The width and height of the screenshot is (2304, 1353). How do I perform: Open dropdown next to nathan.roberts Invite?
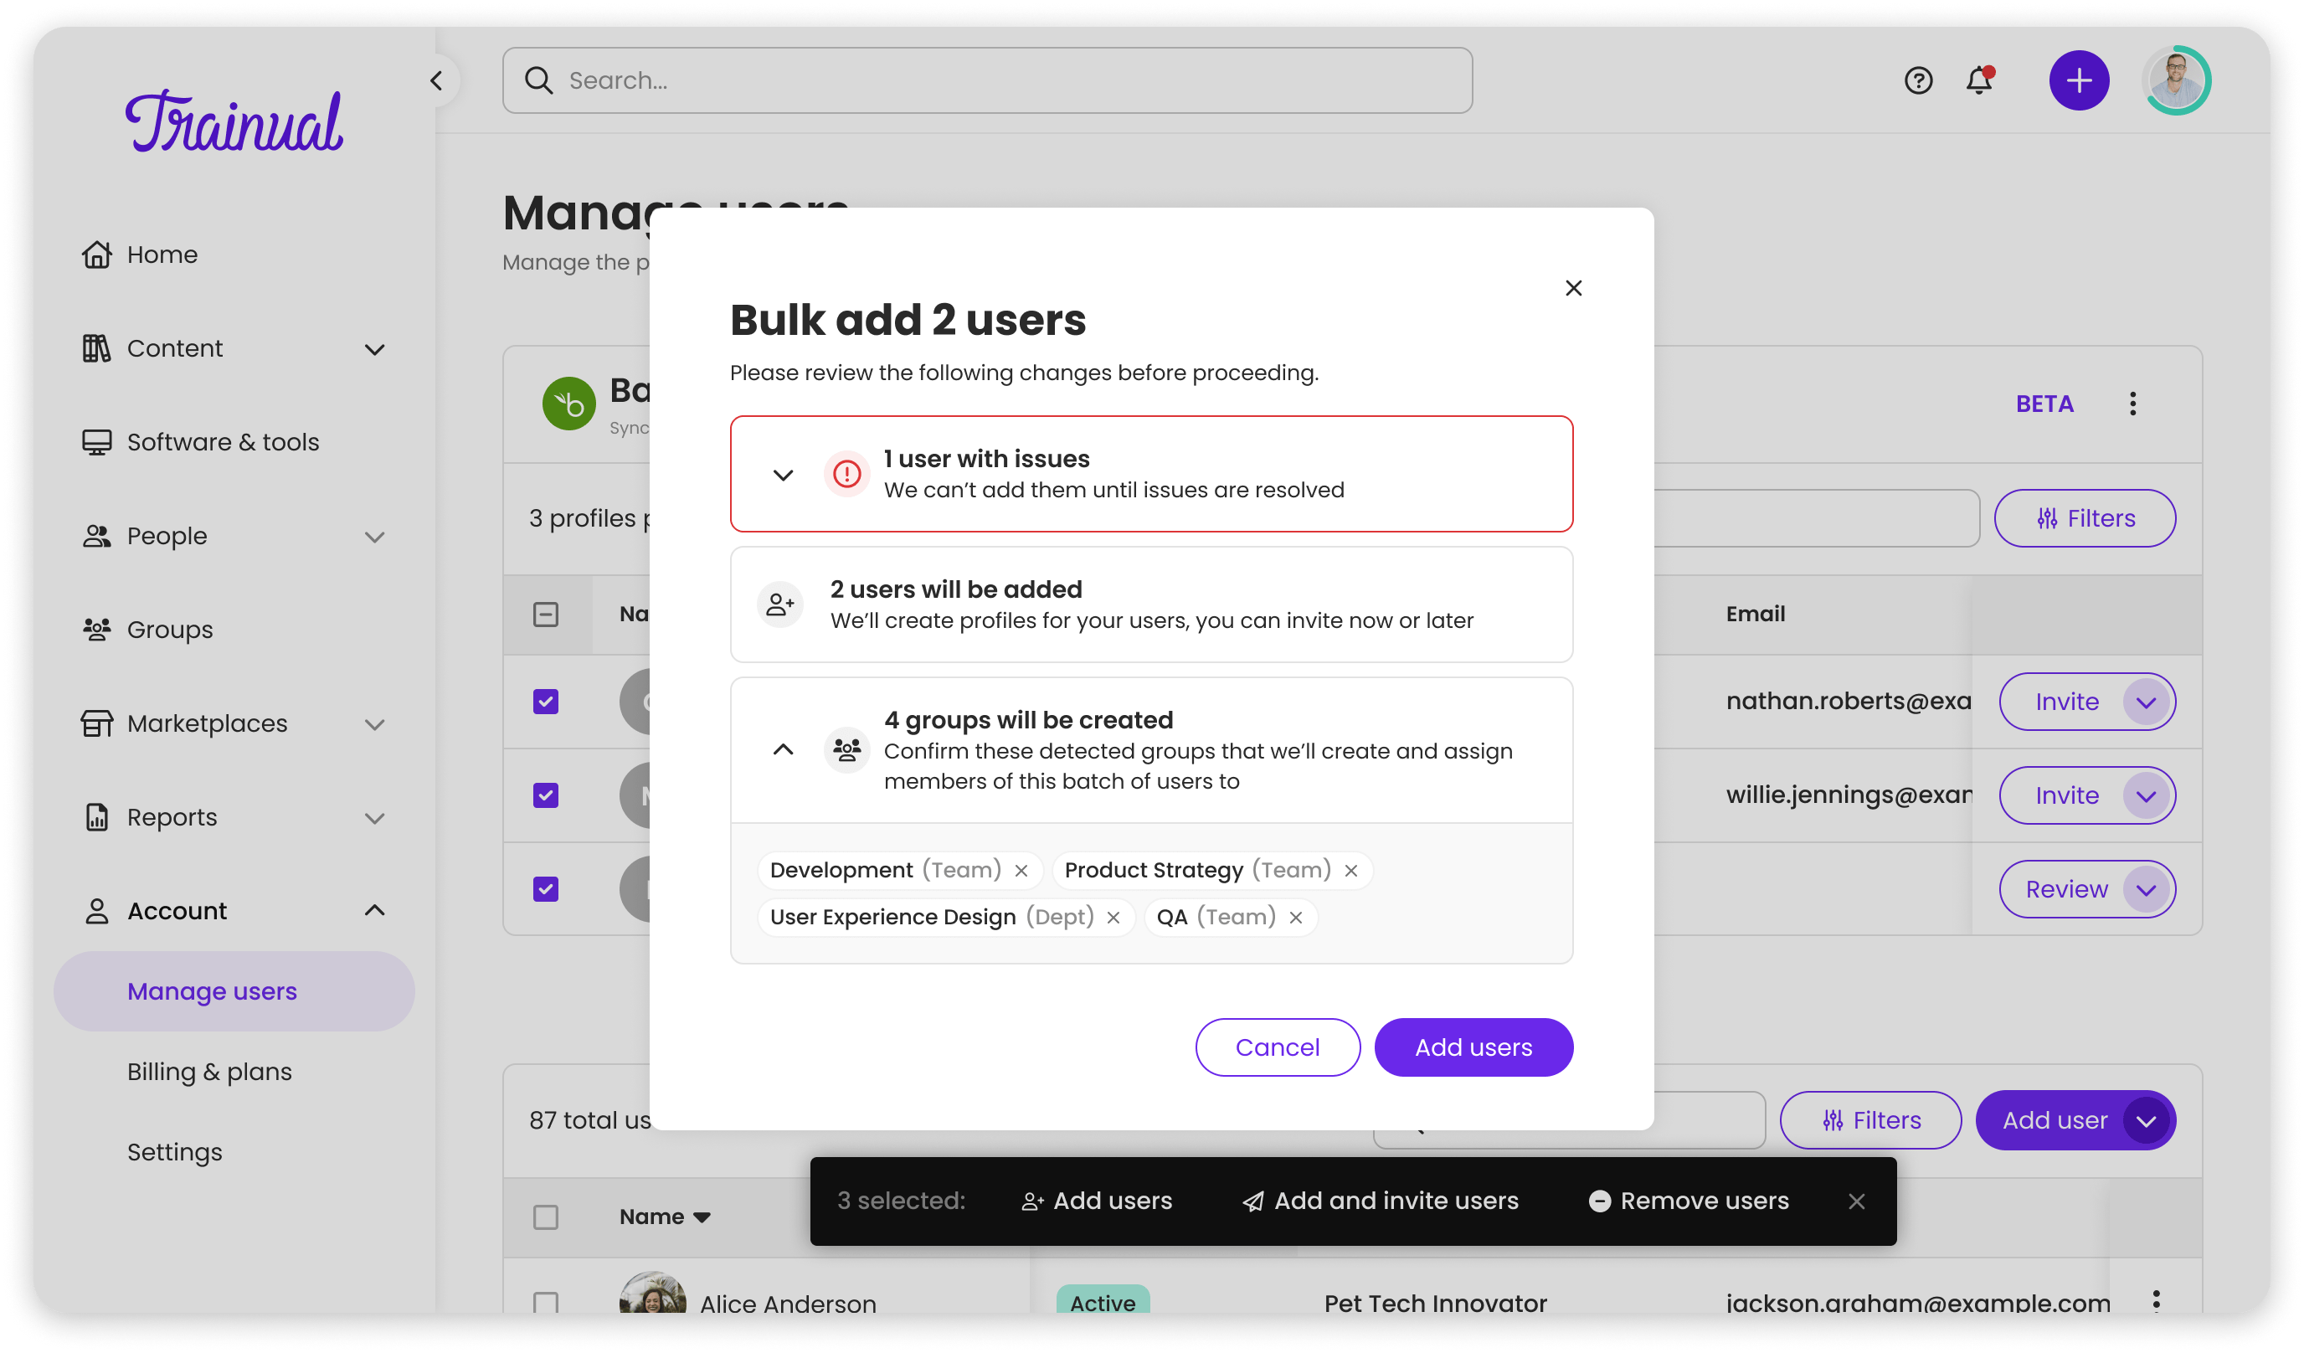[2146, 702]
